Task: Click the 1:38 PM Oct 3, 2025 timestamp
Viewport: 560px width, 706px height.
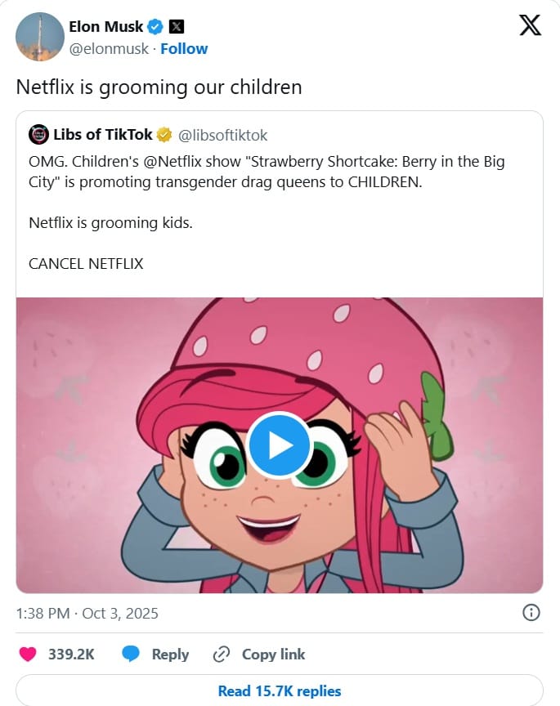Action: 87,613
